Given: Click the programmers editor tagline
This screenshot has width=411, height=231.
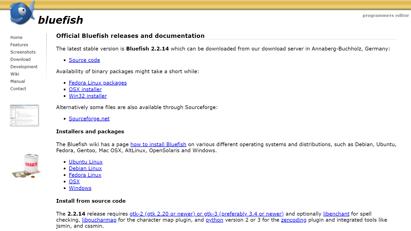Looking at the screenshot, I should coord(386,15).
